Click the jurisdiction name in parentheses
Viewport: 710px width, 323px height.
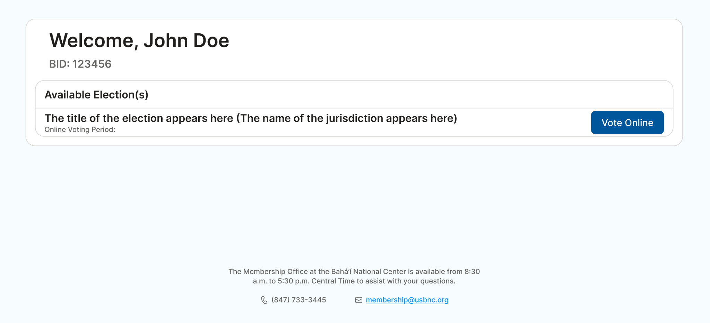click(x=347, y=118)
